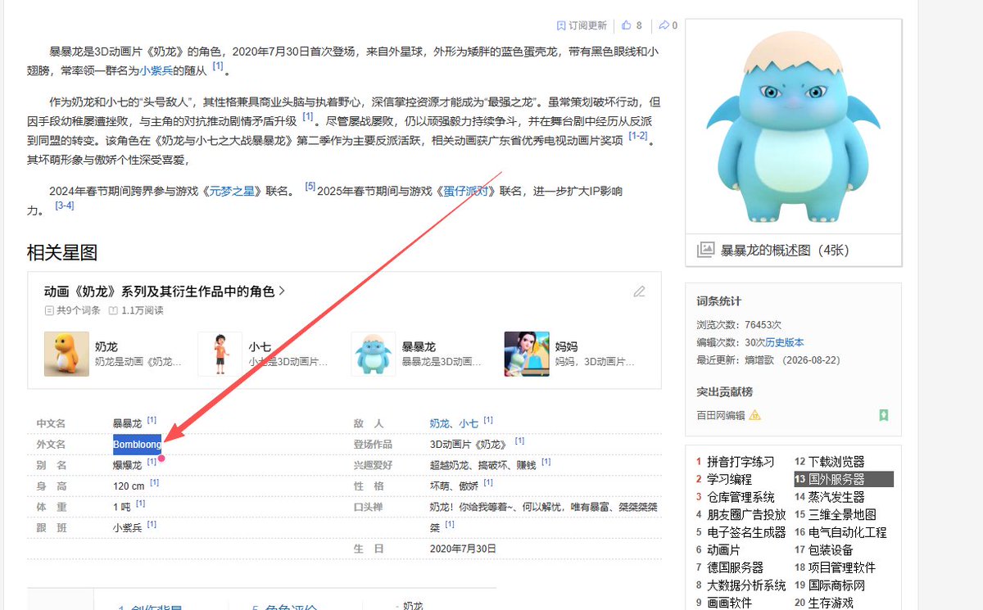Click the 2020年7月30日 birthday value
Viewport: 983px width, 610px height.
[463, 549]
